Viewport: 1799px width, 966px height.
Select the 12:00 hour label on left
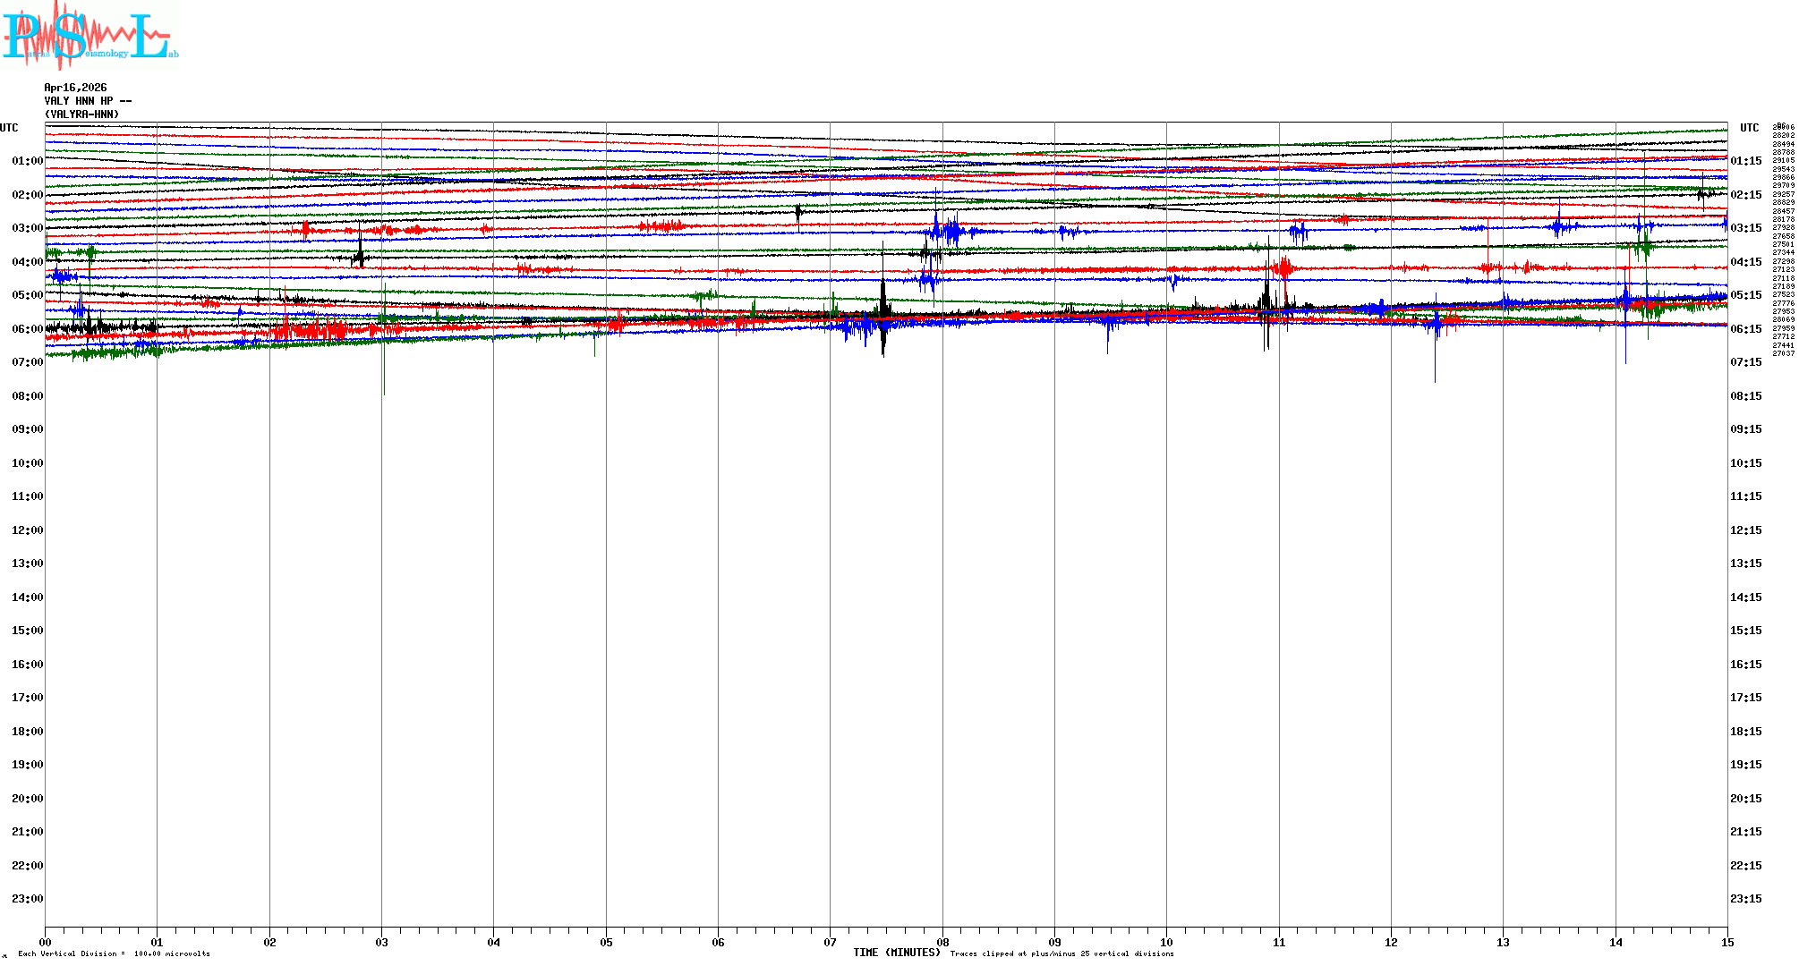coord(27,530)
